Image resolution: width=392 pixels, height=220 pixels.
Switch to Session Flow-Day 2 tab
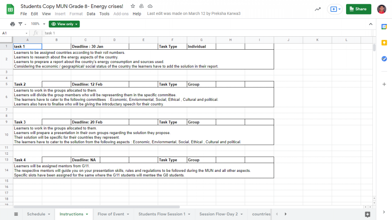click(219, 214)
